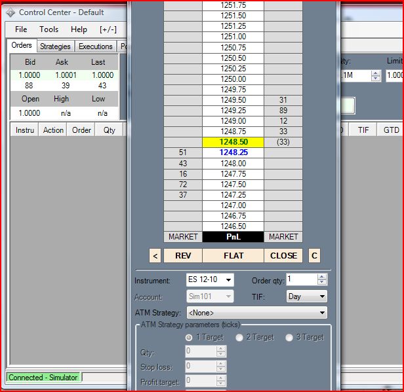Click ask size 89 at 1249.25
Viewport: 404px width, 392px height.
[x=283, y=111]
